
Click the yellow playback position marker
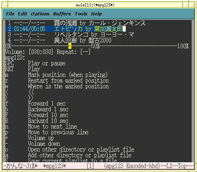click(x=70, y=46)
